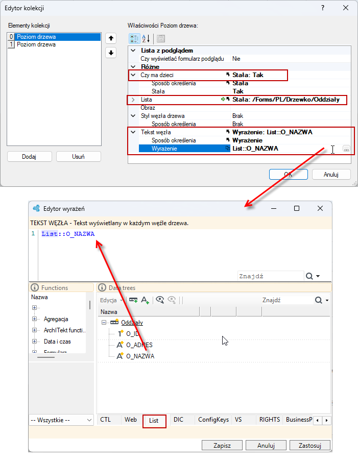Cancel the collection editor

(331, 174)
